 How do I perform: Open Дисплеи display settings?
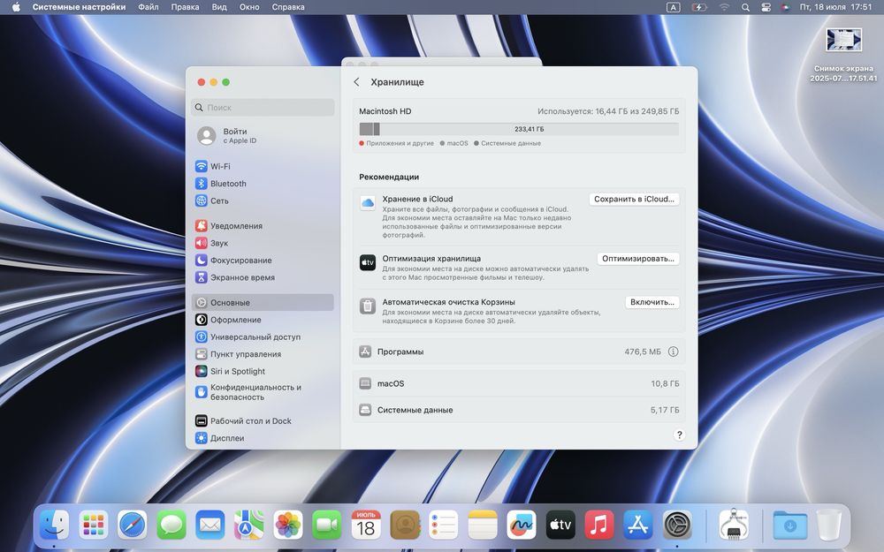click(x=263, y=438)
